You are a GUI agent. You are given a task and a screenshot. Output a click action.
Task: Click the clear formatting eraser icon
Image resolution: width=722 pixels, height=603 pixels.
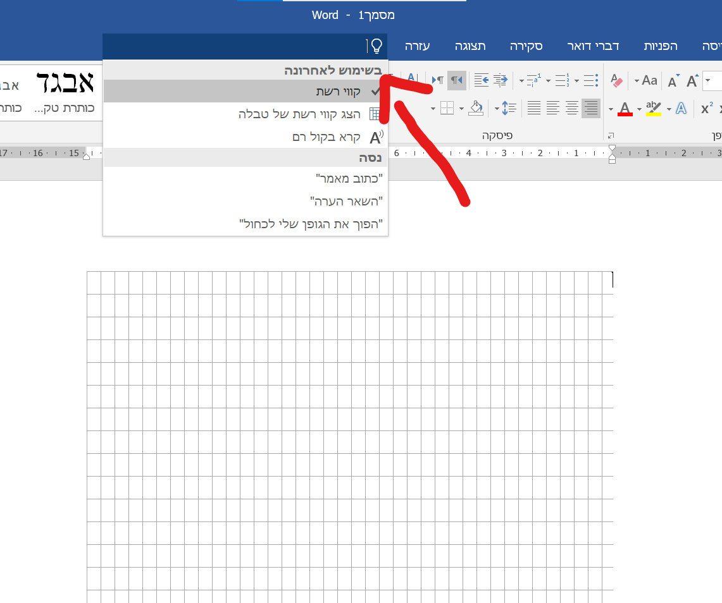point(616,81)
